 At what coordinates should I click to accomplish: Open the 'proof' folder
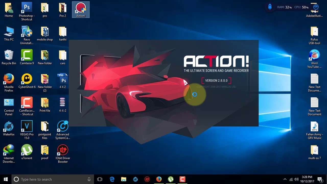tap(45, 152)
